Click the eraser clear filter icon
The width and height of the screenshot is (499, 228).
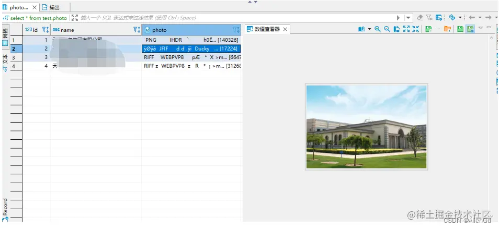420,17
